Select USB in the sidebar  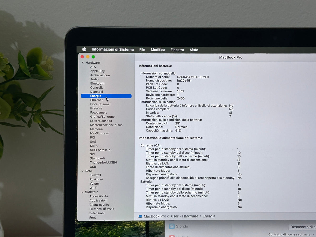point(93,167)
